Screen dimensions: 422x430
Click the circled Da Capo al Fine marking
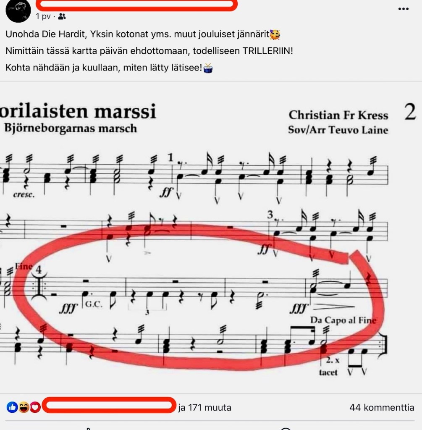(x=343, y=320)
